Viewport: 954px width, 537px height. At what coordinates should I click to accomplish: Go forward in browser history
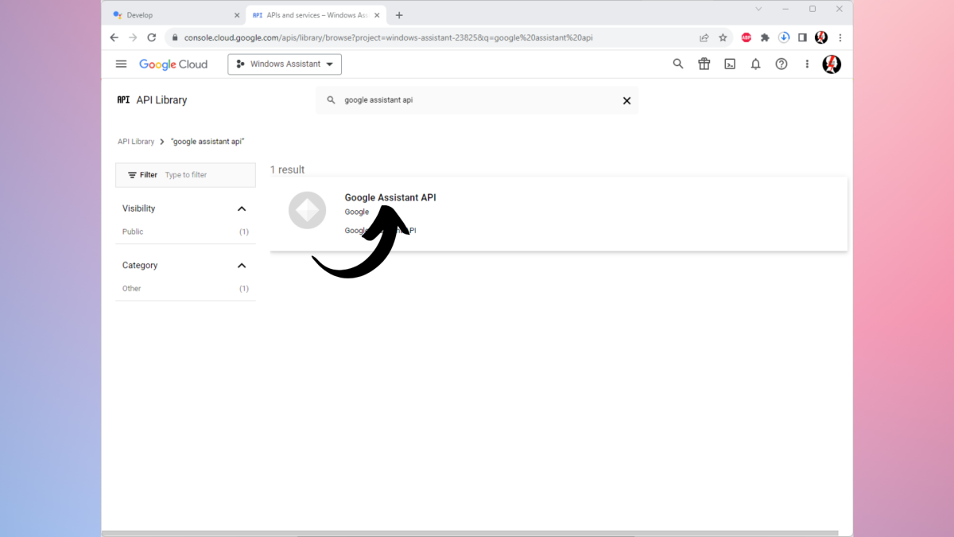tap(133, 37)
